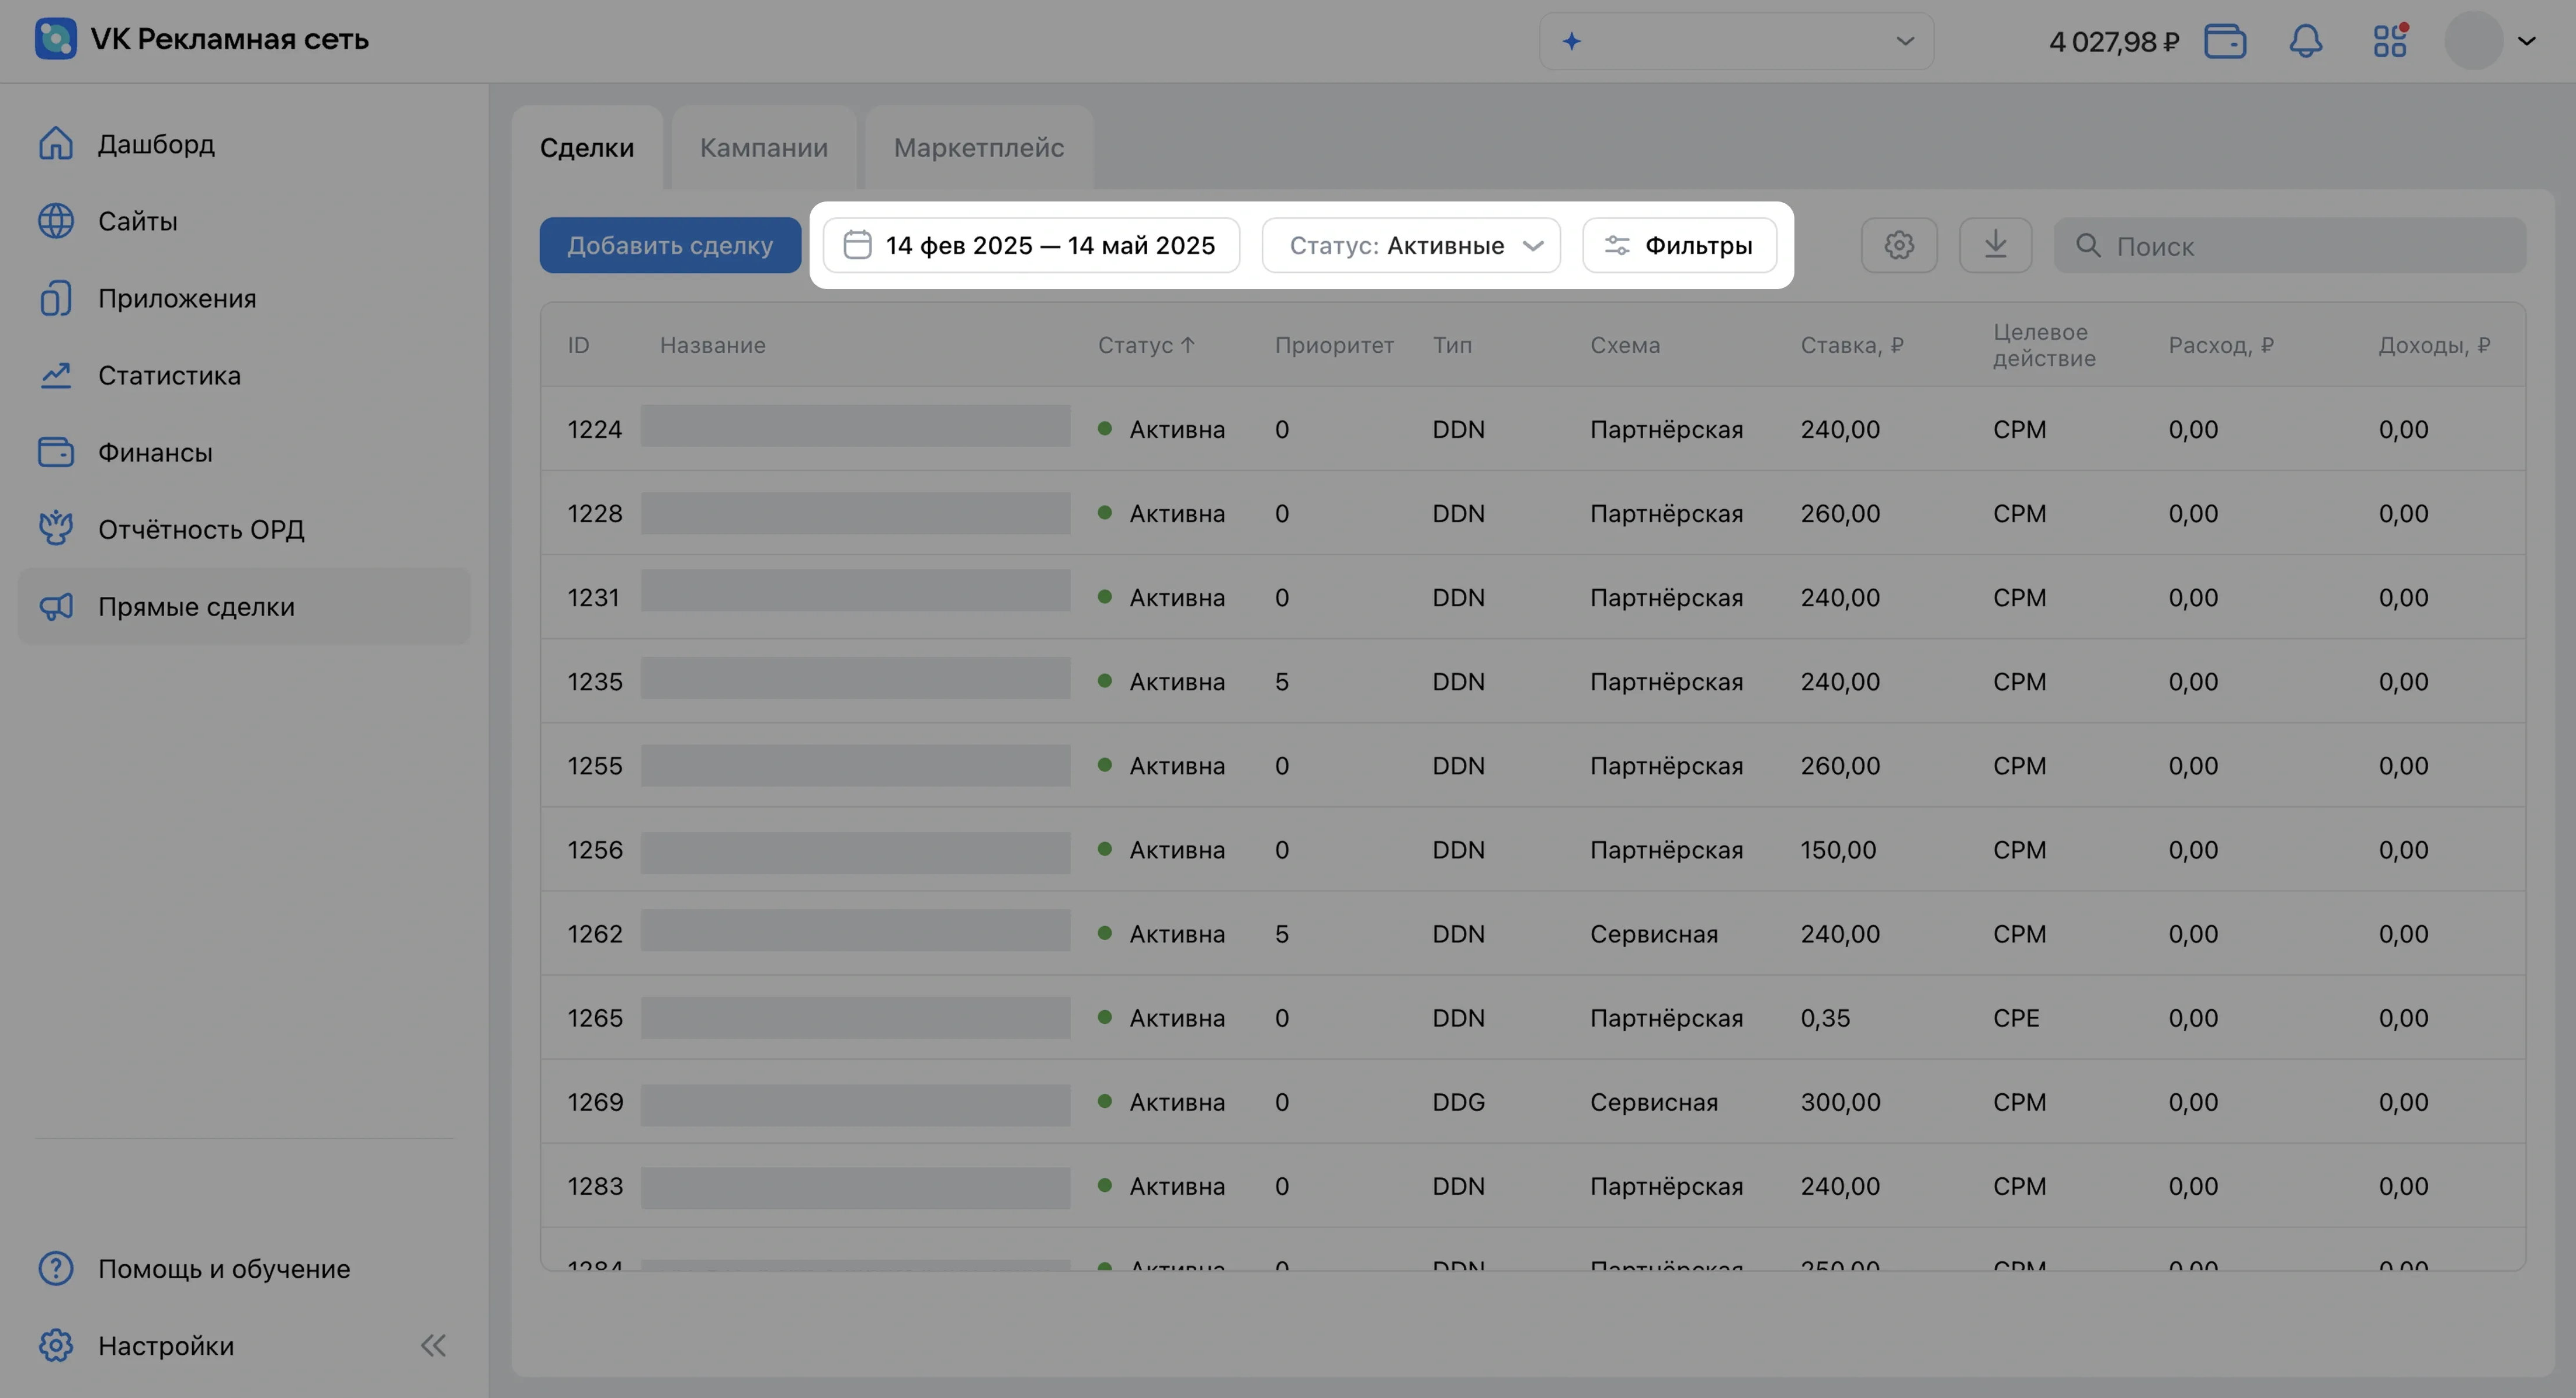Image resolution: width=2576 pixels, height=1398 pixels.
Task: Click the download export icon
Action: click(1995, 245)
